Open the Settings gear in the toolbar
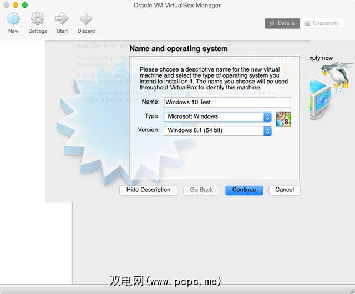The width and height of the screenshot is (355, 294). coord(37,18)
